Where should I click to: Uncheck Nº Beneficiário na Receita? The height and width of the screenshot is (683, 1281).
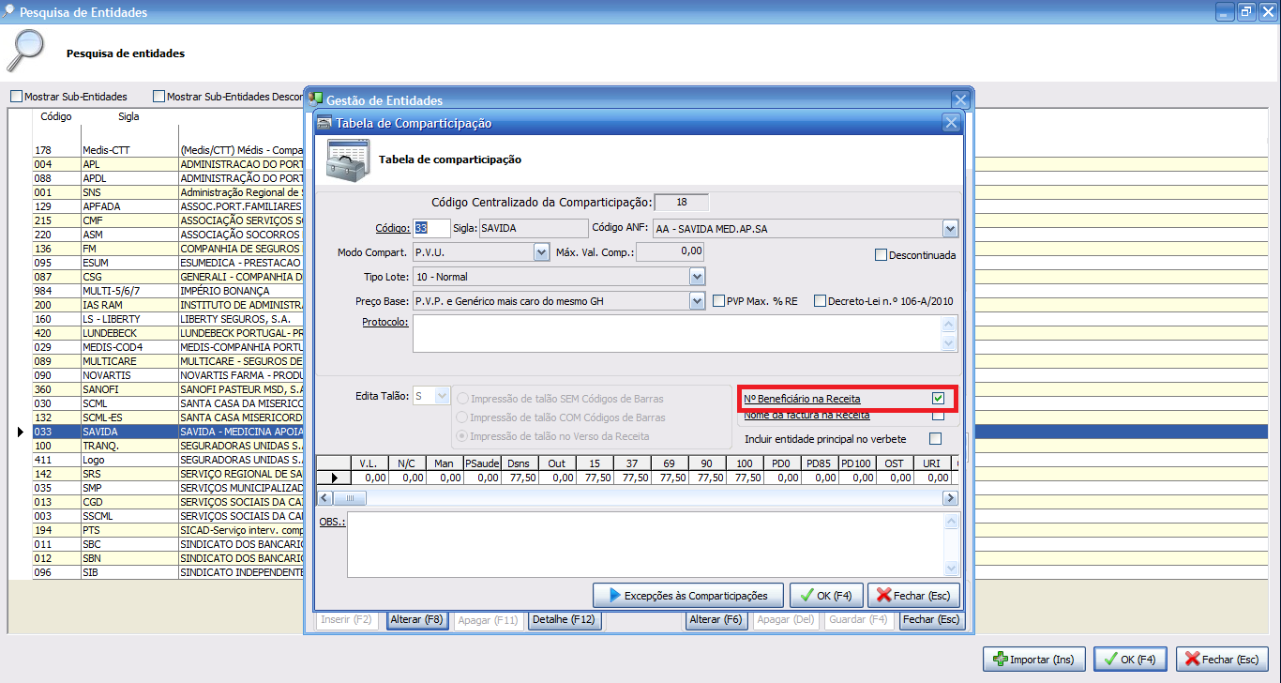click(938, 399)
